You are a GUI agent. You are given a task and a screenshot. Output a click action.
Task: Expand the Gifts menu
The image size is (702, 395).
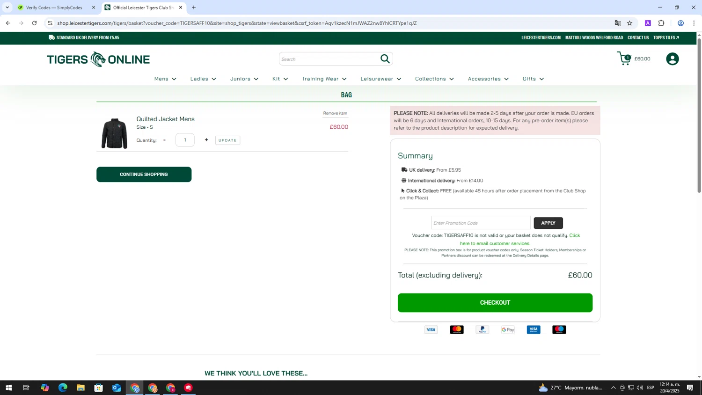[533, 79]
